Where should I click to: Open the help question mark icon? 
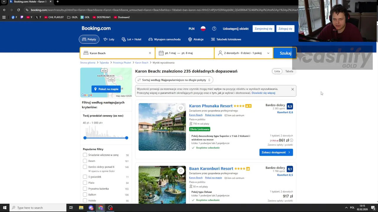click(214, 29)
